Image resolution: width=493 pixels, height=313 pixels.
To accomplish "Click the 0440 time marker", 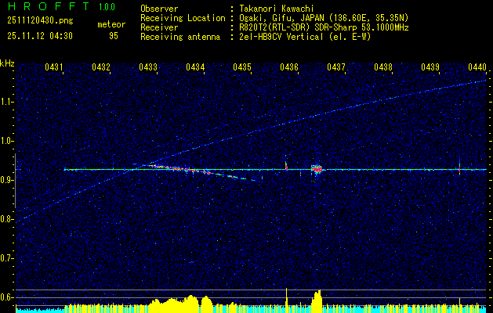I will (477, 67).
